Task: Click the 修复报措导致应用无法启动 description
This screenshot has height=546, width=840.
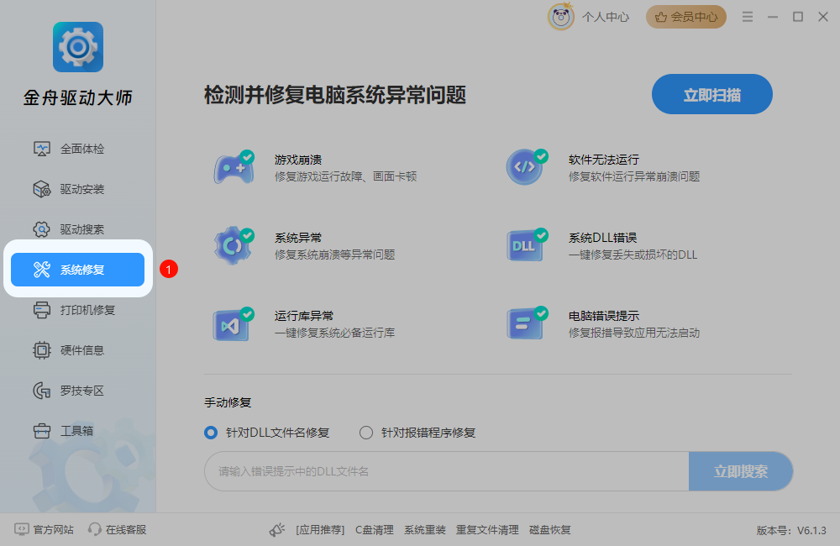Action: (x=634, y=333)
